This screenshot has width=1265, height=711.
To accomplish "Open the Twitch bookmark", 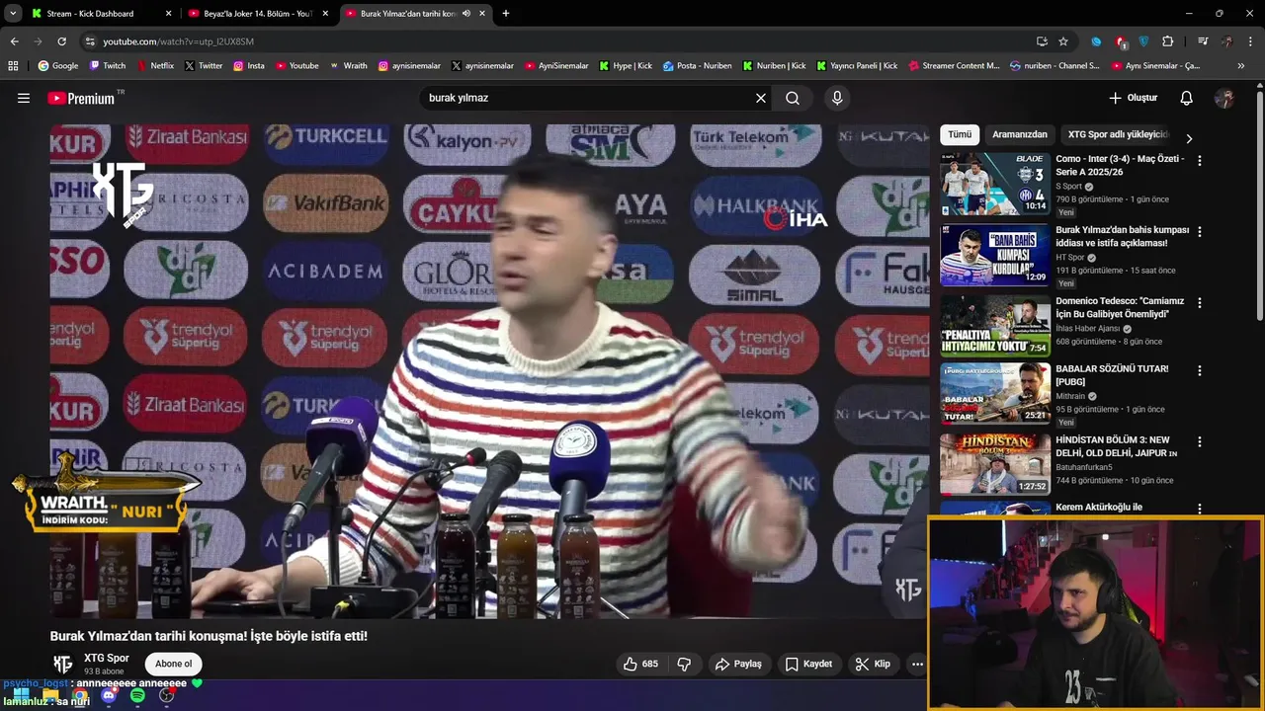I will click(108, 66).
